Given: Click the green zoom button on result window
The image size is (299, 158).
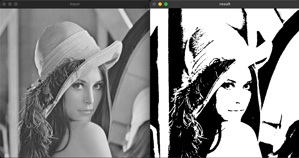Looking at the screenshot, I should click(x=166, y=4).
